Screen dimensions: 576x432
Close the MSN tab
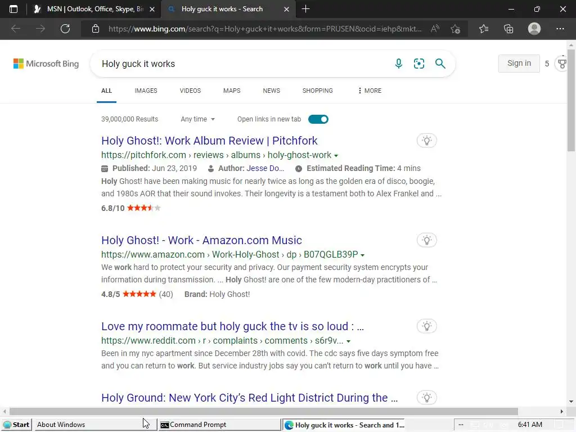coord(152,9)
